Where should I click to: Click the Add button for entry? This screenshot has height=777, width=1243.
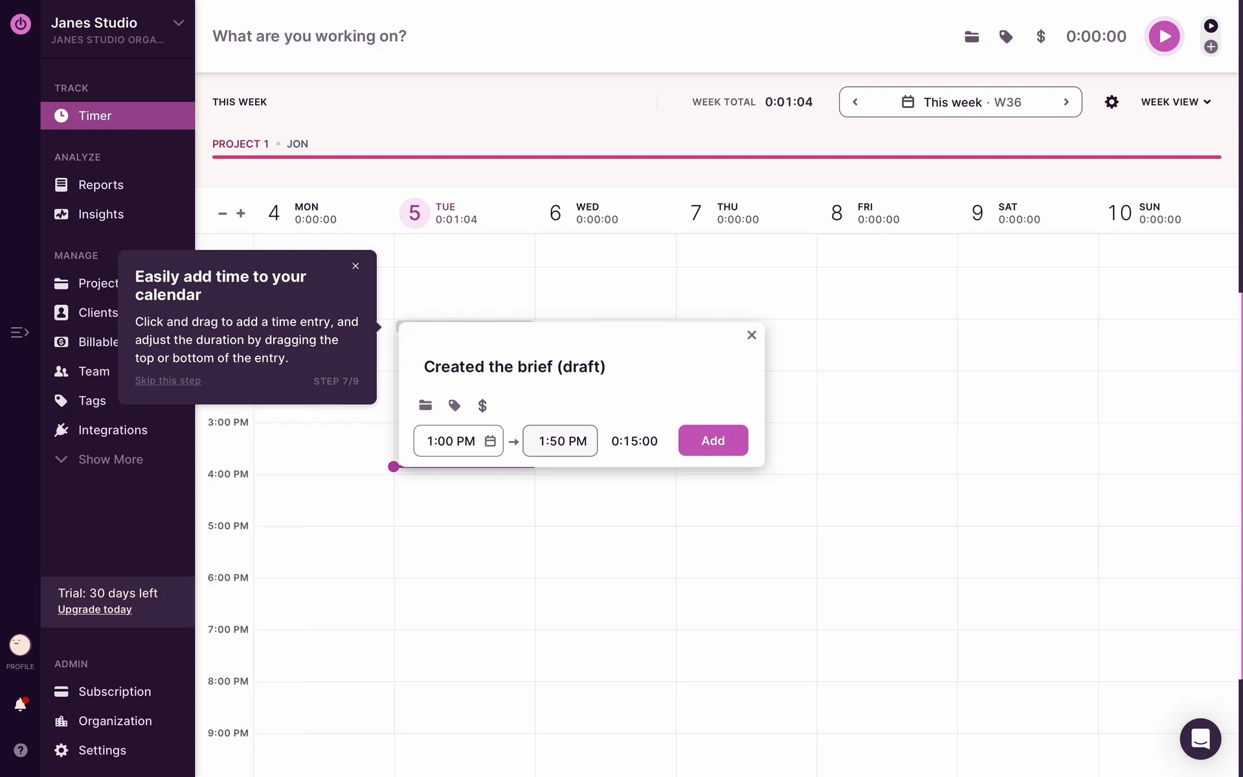pyautogui.click(x=713, y=440)
